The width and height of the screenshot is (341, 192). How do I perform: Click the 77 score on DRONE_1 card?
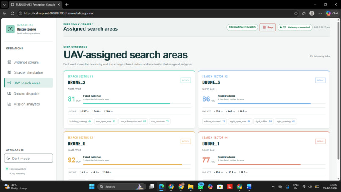coord(206,160)
